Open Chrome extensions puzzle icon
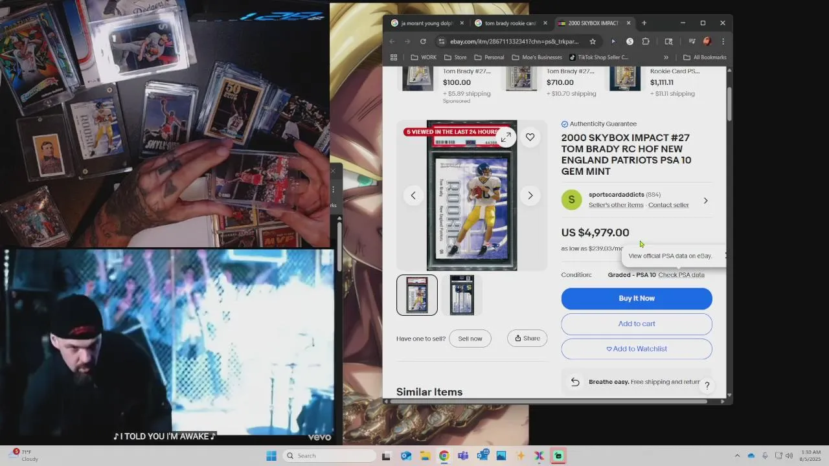This screenshot has height=466, width=829. (646, 41)
